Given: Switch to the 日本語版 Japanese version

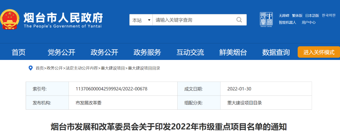Looking at the screenshot, I should (312, 16).
